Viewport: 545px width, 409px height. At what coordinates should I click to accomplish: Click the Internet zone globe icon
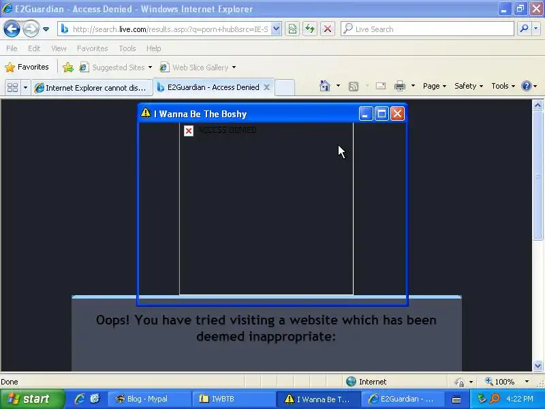pos(351,382)
